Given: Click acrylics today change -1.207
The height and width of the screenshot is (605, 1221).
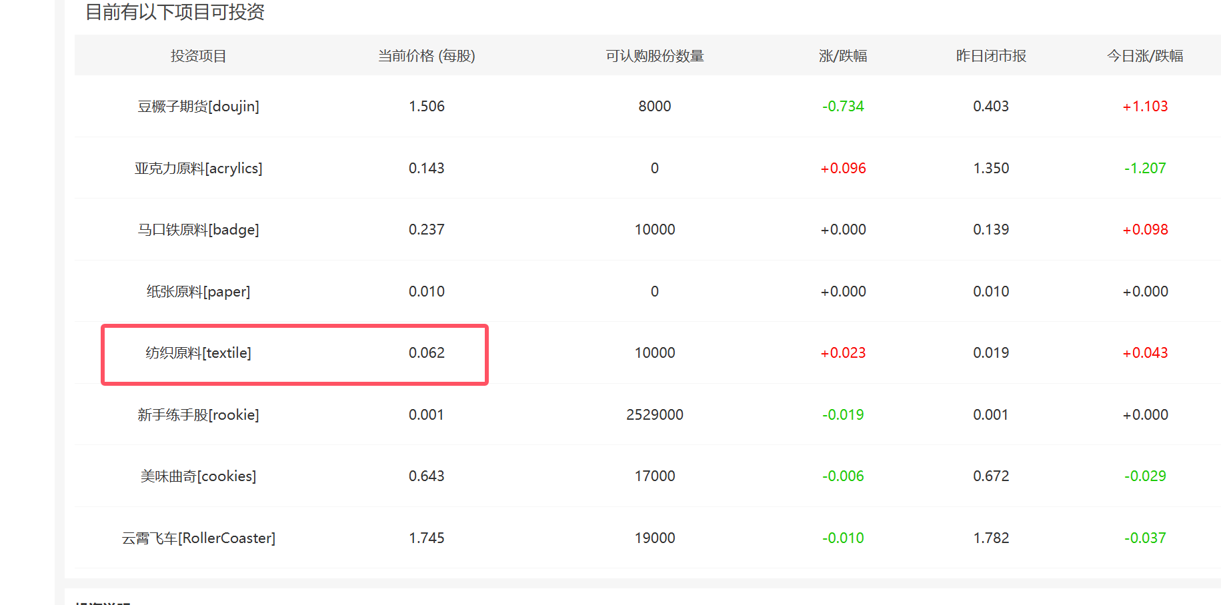Looking at the screenshot, I should click(x=1145, y=169).
